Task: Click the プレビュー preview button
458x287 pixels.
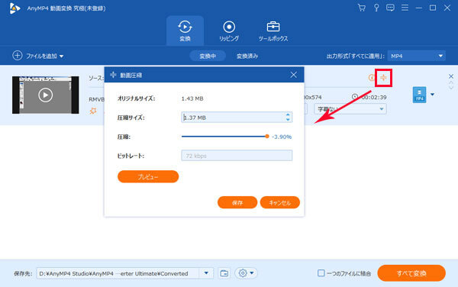Action: pyautogui.click(x=148, y=176)
